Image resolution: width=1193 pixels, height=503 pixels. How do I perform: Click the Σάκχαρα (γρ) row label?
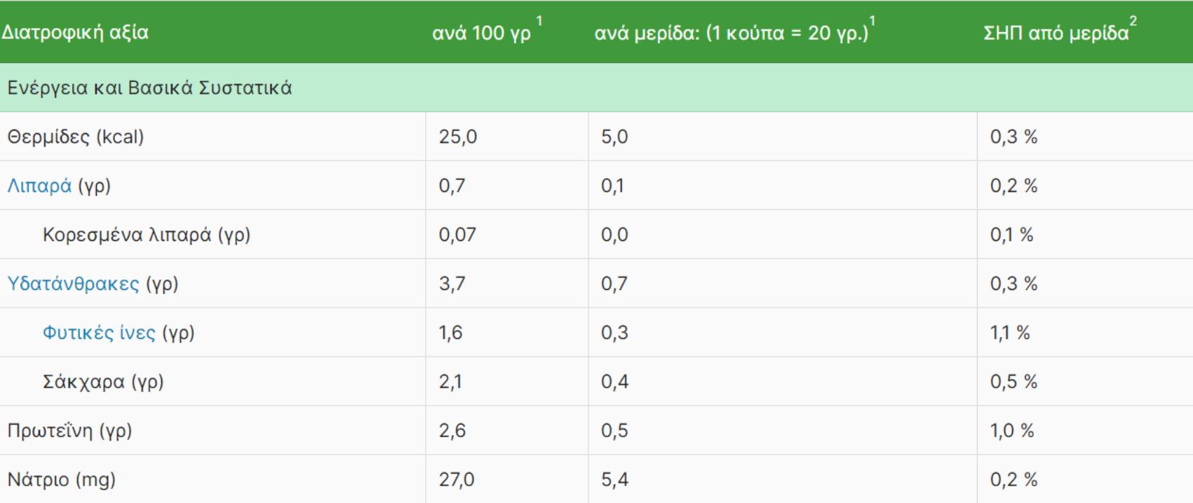click(x=103, y=382)
